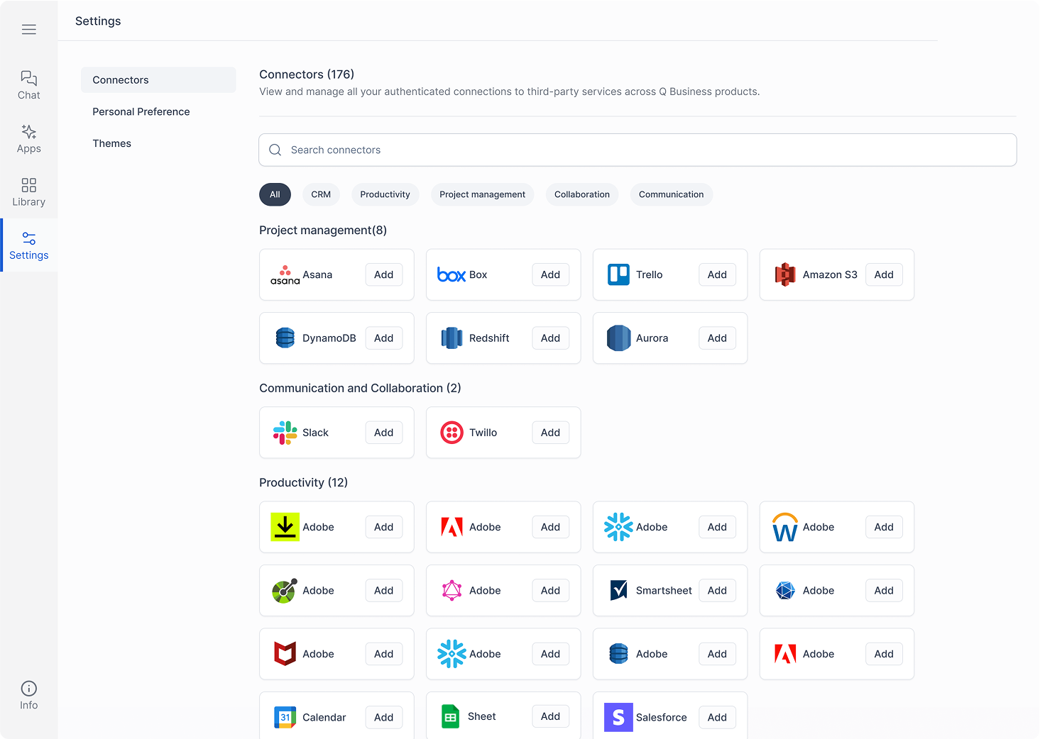This screenshot has width=1040, height=739.
Task: Open the hamburger menu icon
Action: pos(29,29)
